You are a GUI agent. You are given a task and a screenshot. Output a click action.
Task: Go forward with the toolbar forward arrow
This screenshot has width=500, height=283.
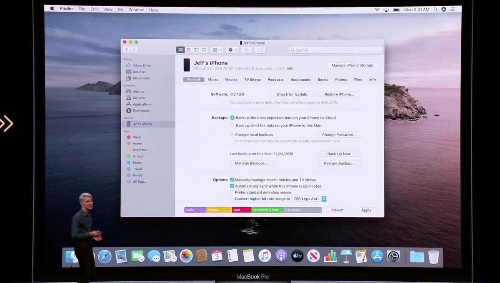(134, 50)
